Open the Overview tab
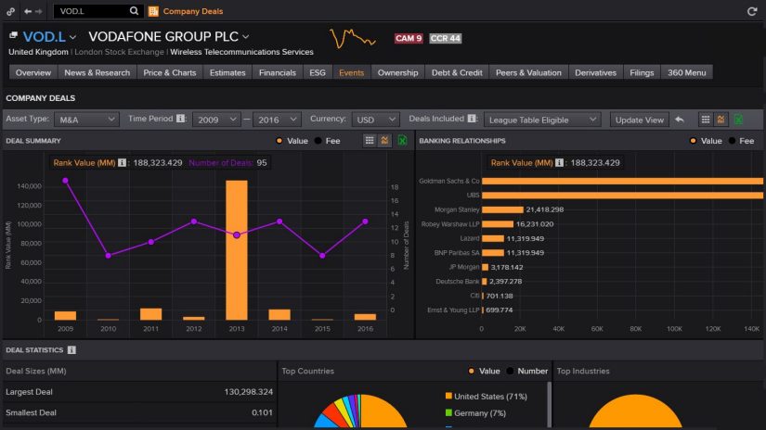766x430 pixels. [x=33, y=72]
